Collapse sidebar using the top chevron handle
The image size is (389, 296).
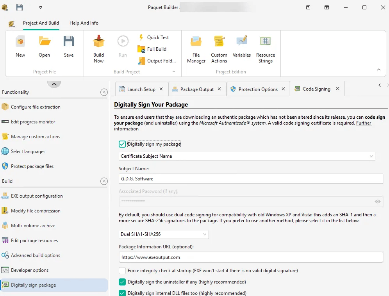(x=54, y=84)
